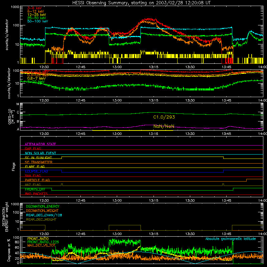Viewport: 267px width, 267px height.
Task: Click the NaN/NaN annotation in GOES panel
Action: (x=164, y=126)
